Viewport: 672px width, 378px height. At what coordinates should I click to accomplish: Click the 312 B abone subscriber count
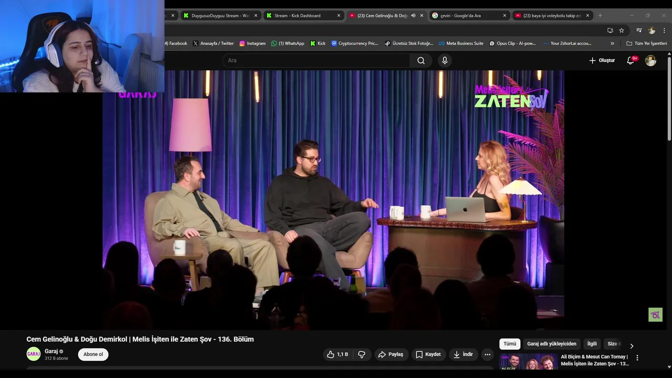click(x=56, y=359)
